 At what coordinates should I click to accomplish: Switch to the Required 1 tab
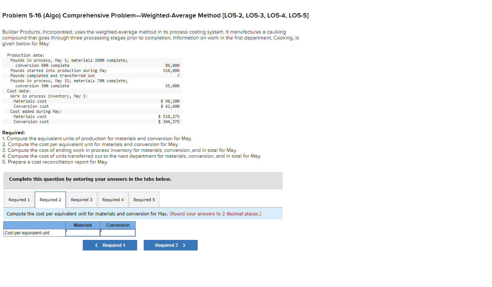point(19,199)
